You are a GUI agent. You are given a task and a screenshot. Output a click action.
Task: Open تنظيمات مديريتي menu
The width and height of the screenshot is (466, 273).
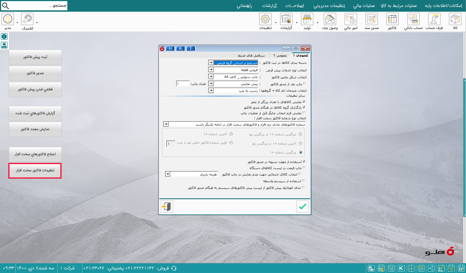pyautogui.click(x=329, y=6)
